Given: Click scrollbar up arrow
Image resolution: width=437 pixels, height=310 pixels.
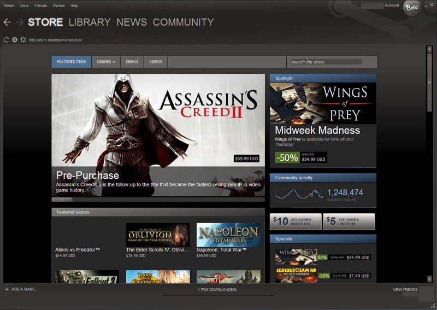Looking at the screenshot, I should (x=429, y=49).
